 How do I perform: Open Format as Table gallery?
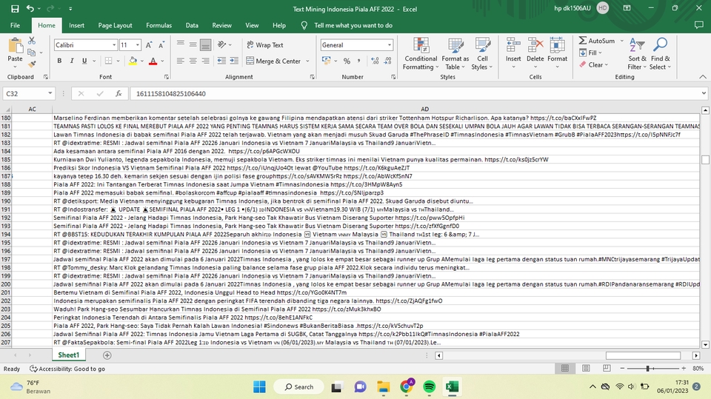click(x=455, y=54)
